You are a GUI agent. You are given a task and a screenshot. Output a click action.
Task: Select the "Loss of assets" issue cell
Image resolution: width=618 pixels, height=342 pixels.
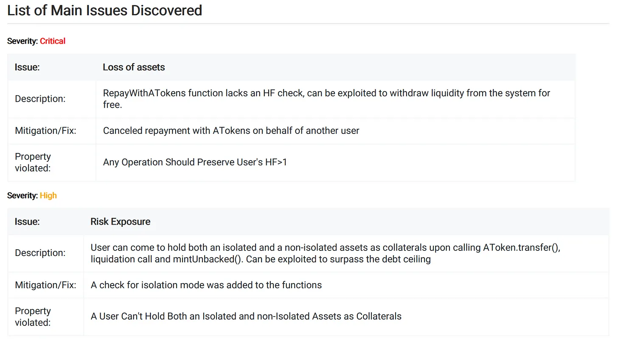pyautogui.click(x=134, y=67)
